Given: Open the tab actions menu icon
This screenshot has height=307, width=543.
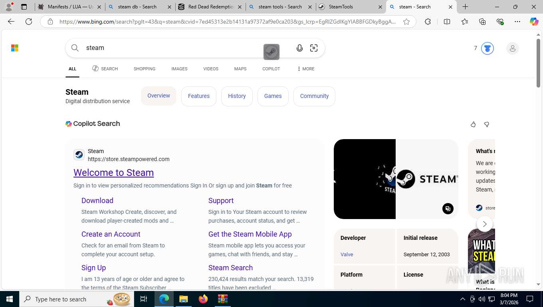Looking at the screenshot, I should (x=24, y=7).
